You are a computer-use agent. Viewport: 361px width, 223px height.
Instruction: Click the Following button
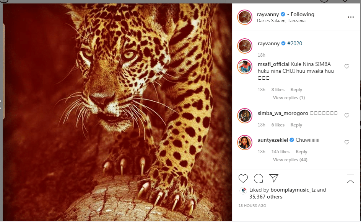pos(302,14)
